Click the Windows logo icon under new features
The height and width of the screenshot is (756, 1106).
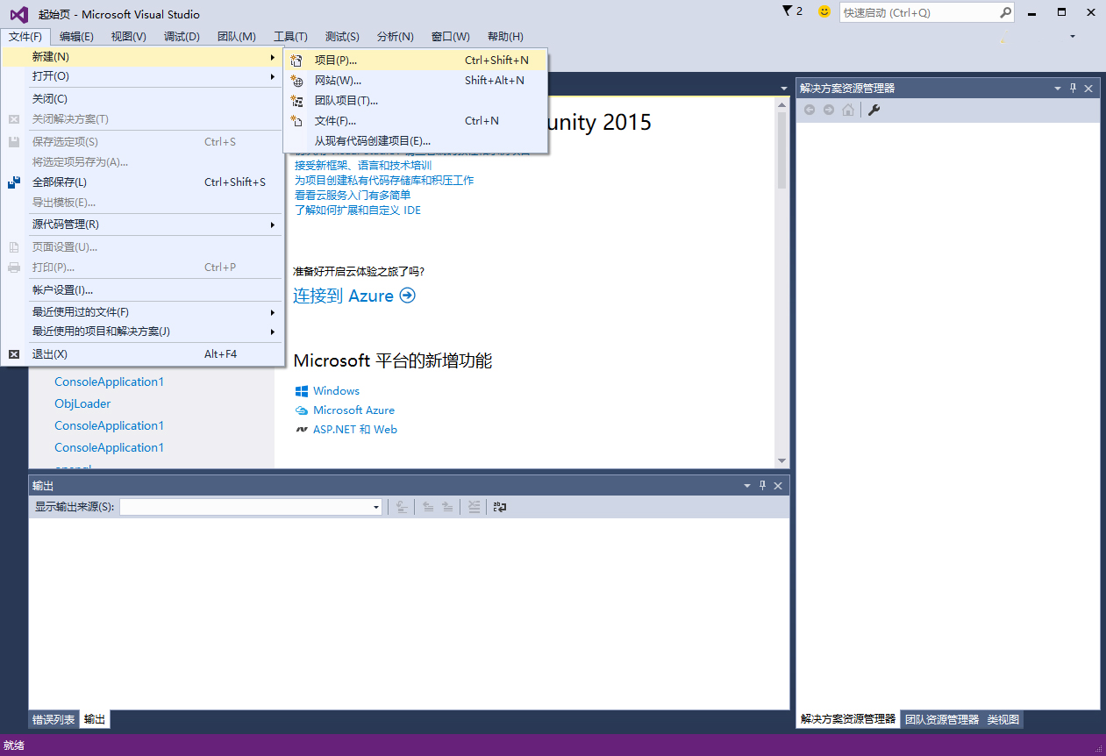[x=302, y=391]
